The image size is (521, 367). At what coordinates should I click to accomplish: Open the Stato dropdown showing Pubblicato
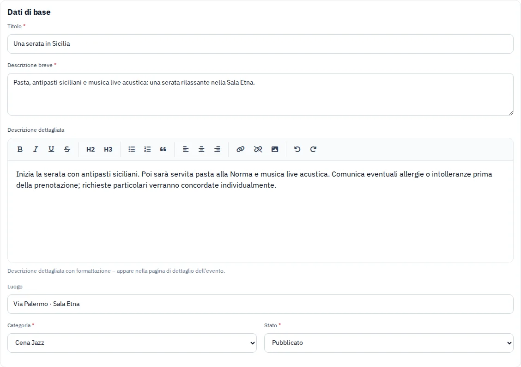pyautogui.click(x=389, y=343)
